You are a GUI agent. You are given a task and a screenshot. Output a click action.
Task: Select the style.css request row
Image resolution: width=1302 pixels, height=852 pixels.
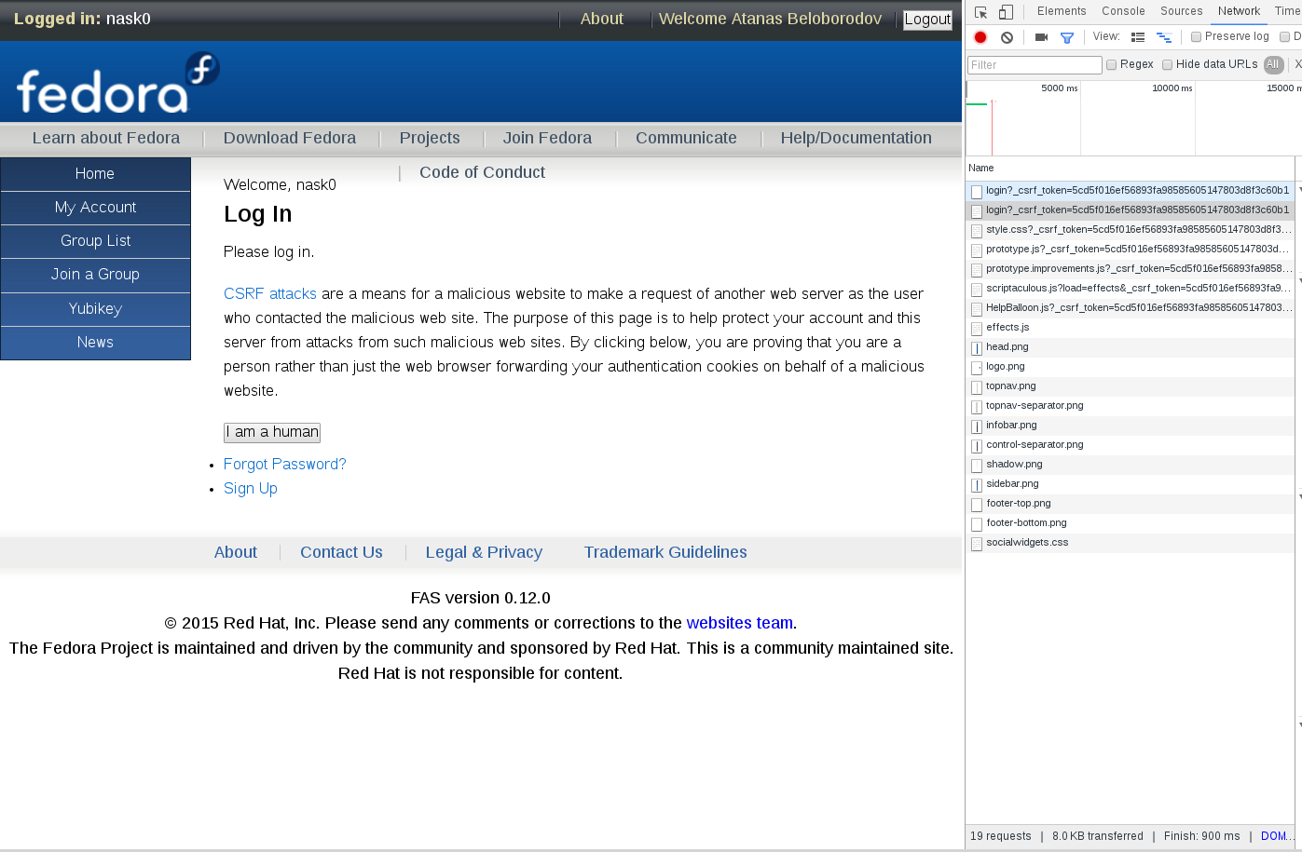coord(1131,230)
